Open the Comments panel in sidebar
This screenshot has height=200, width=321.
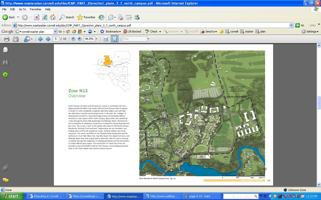[x=5, y=180]
